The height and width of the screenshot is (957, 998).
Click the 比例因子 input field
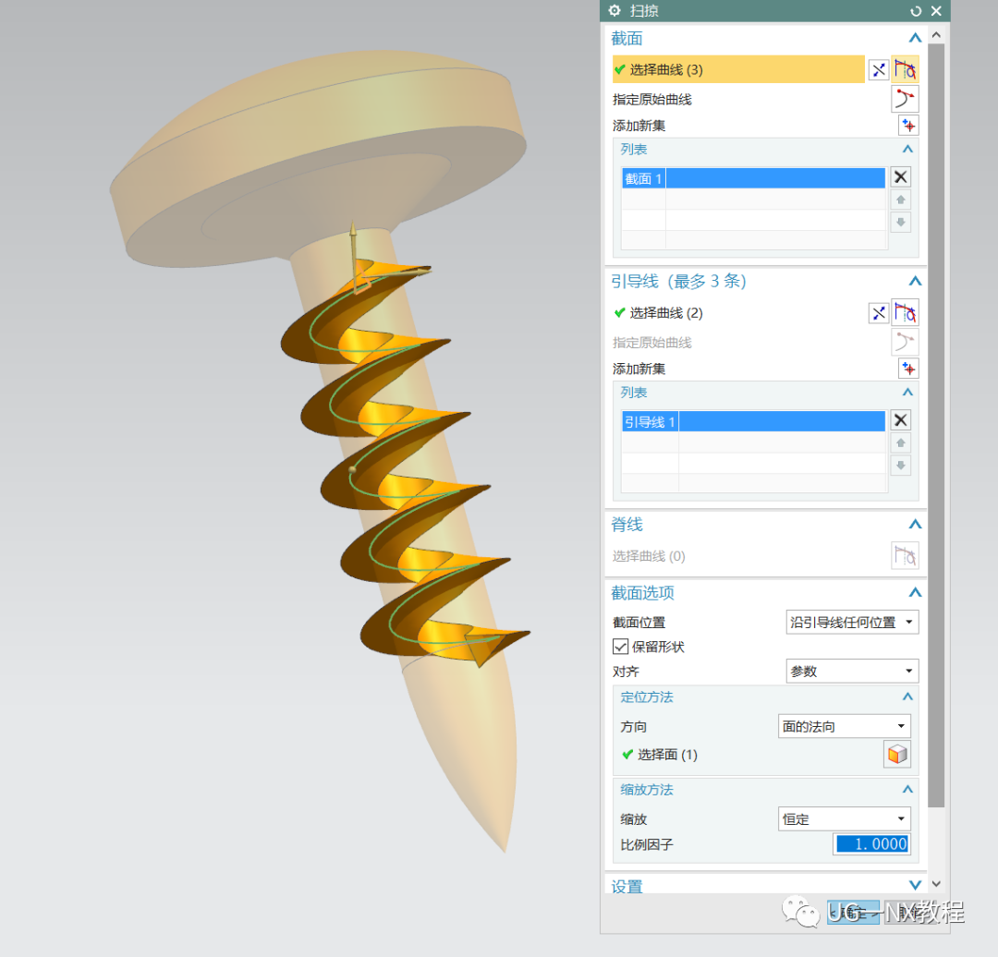[871, 844]
